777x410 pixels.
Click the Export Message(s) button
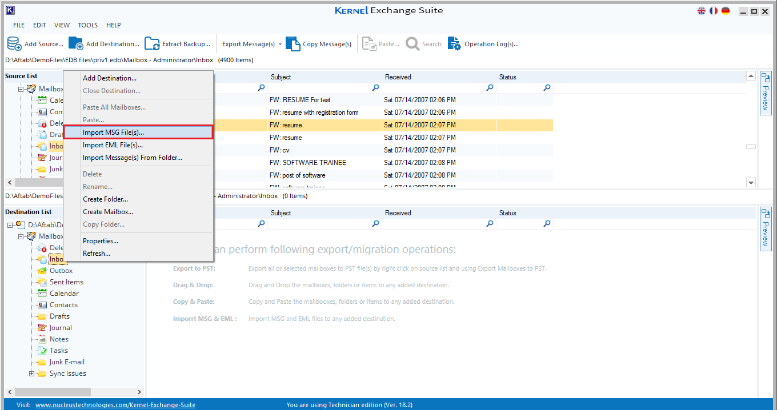248,44
